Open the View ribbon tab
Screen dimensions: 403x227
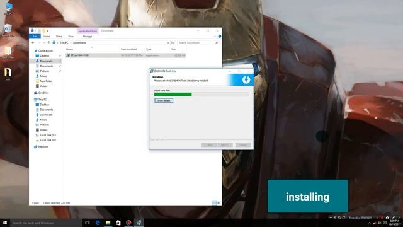[x=71, y=37]
